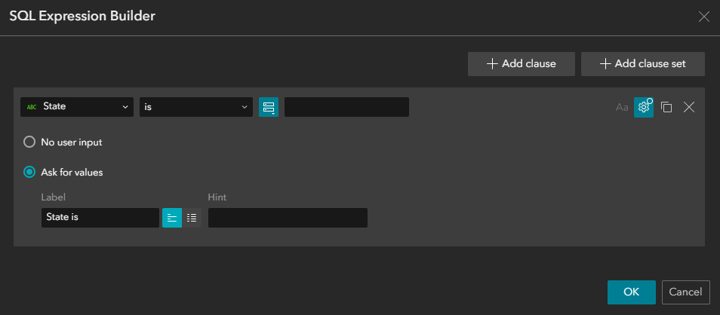The image size is (720, 315).
Task: Click the clause settings gear icon
Action: click(x=644, y=107)
